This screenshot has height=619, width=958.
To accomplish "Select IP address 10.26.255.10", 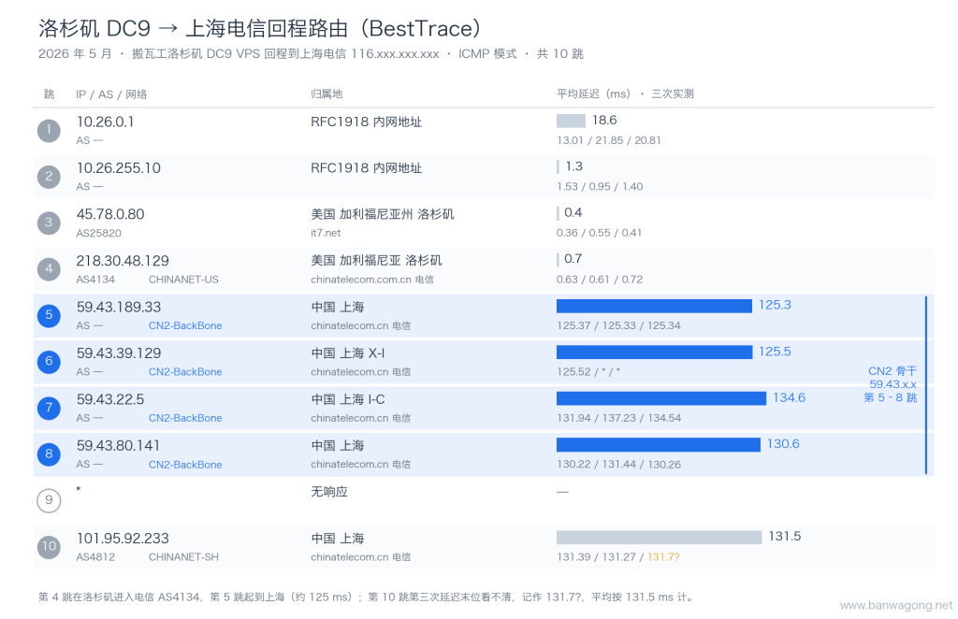I will (119, 168).
